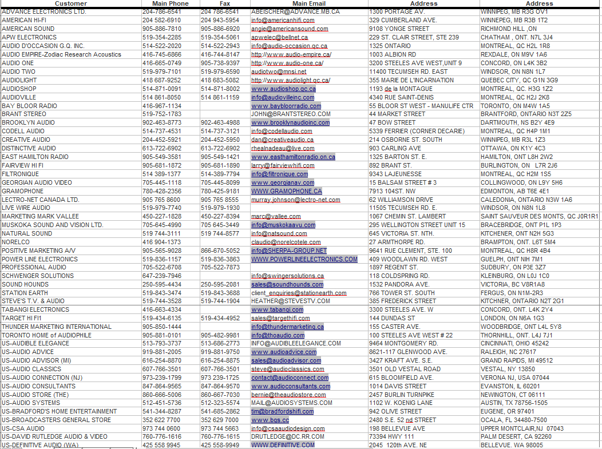This screenshot has height=449, width=602.
Task: Select the BAY BLOOR RADIO customer cell
Action: [x=71, y=106]
